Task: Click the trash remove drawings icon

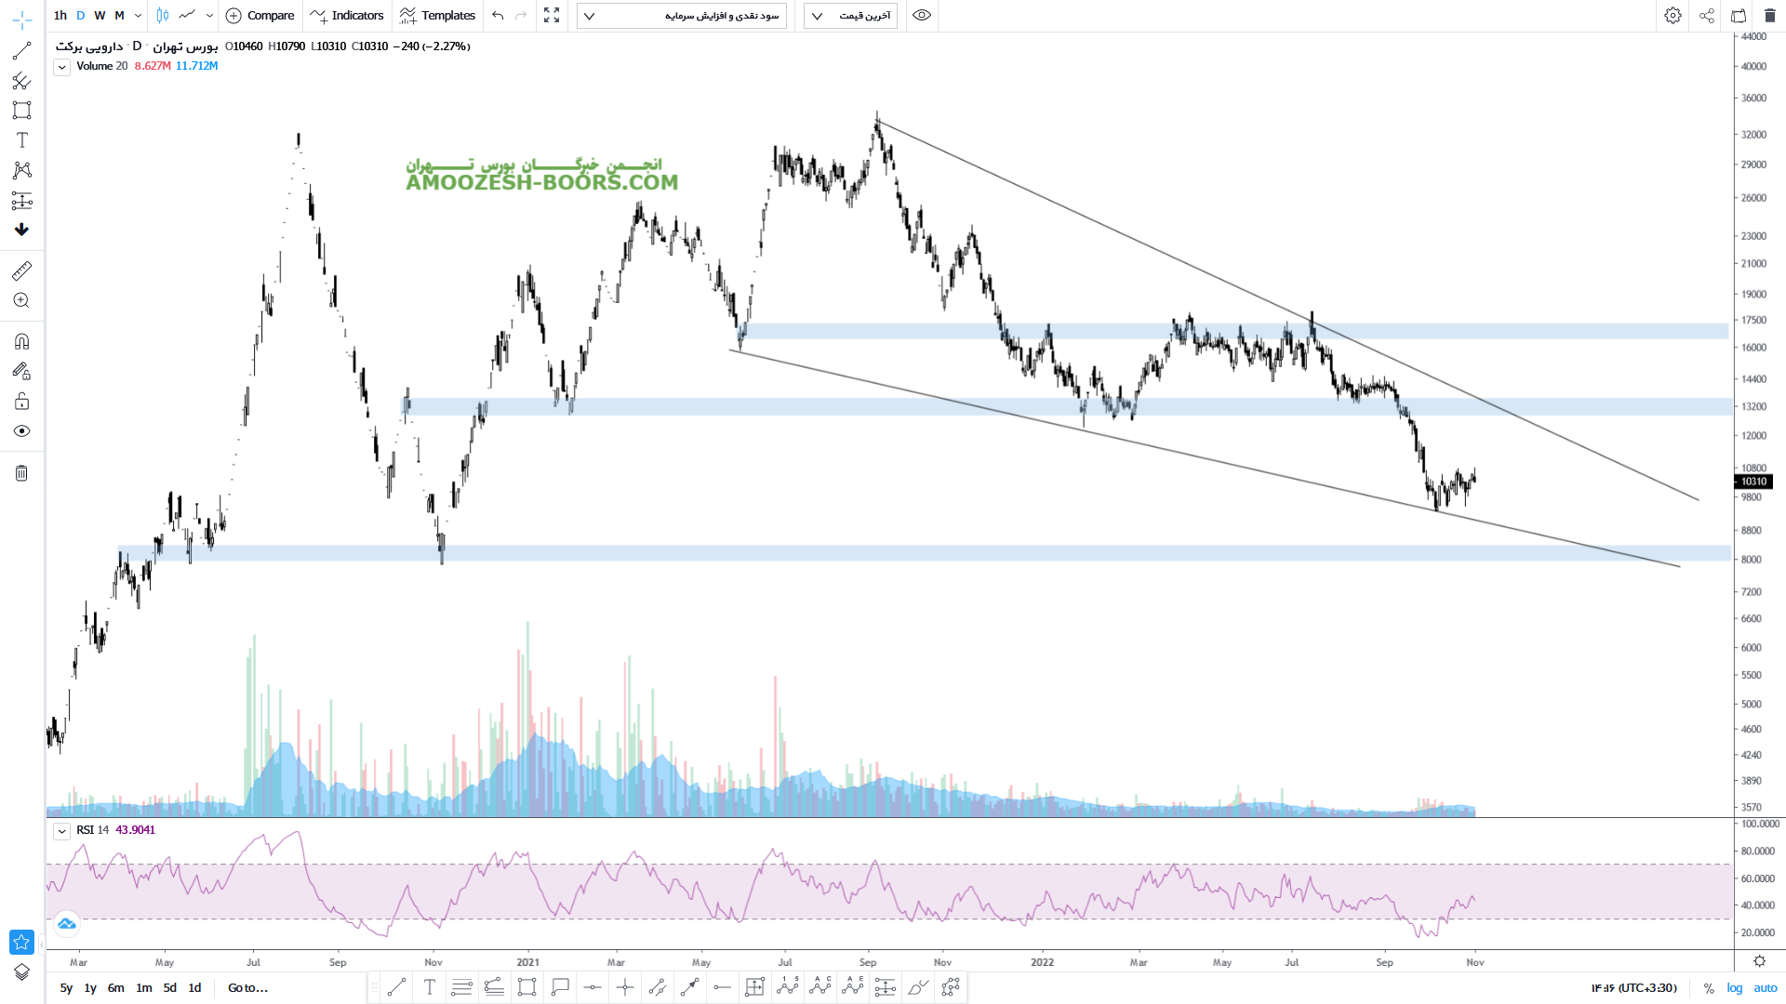Action: point(21,473)
